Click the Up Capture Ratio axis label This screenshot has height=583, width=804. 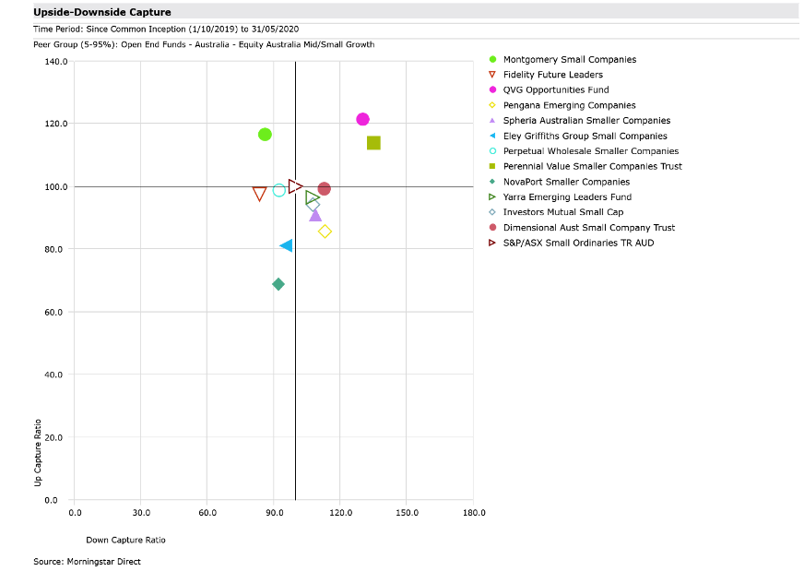point(38,453)
